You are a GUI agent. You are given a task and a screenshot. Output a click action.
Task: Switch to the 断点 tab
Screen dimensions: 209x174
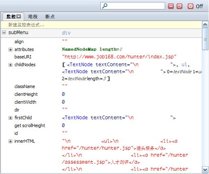[x=50, y=16]
